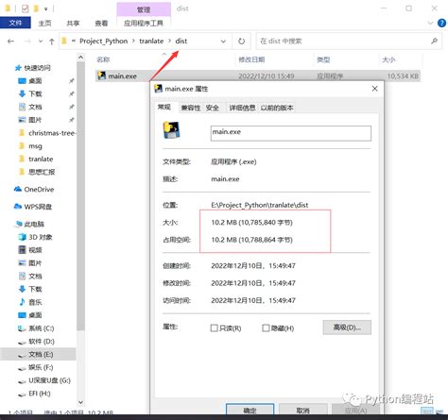
Task: Check the 隐藏(H) checkbox
Action: 266,328
